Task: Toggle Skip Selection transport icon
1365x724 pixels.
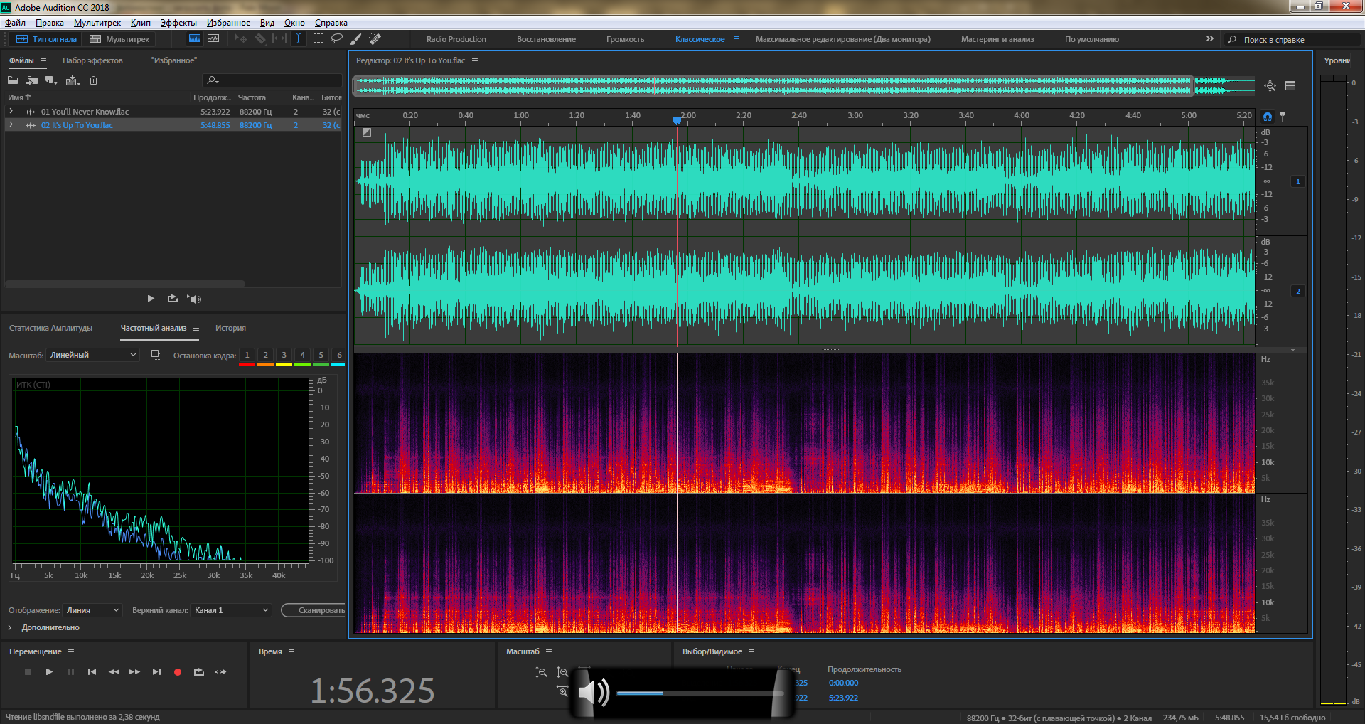Action: 220,671
